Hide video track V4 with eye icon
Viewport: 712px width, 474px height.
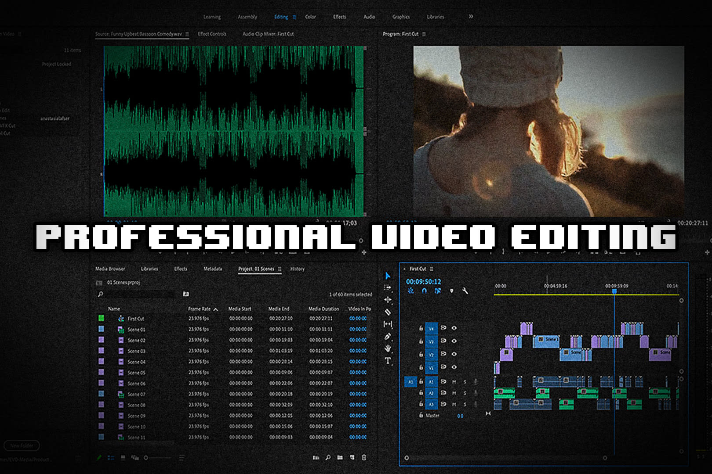coord(454,328)
